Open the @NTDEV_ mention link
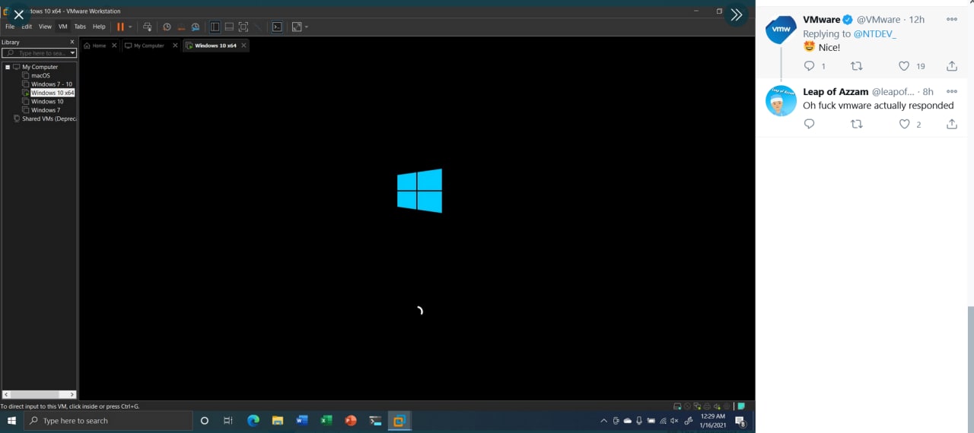This screenshot has height=433, width=974. [x=874, y=34]
